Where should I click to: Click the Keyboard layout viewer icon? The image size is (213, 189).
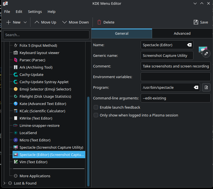(x=16, y=53)
